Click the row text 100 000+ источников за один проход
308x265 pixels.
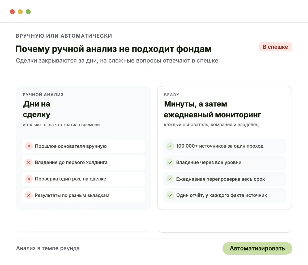click(220, 146)
